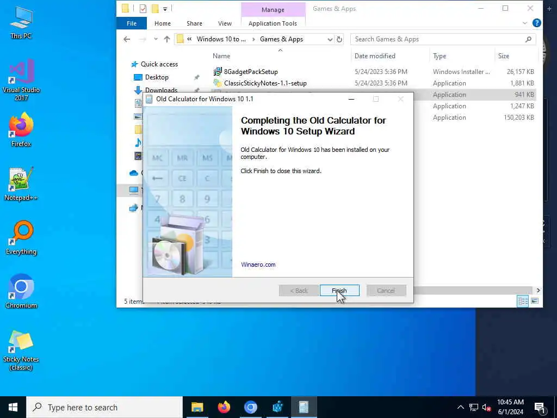The width and height of the screenshot is (557, 418).
Task: Sort files by the Type column
Action: click(440, 56)
